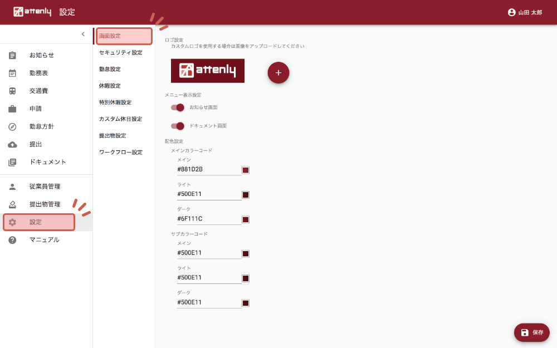Open the マニュアル help icon
Image resolution: width=557 pixels, height=348 pixels.
(x=12, y=240)
